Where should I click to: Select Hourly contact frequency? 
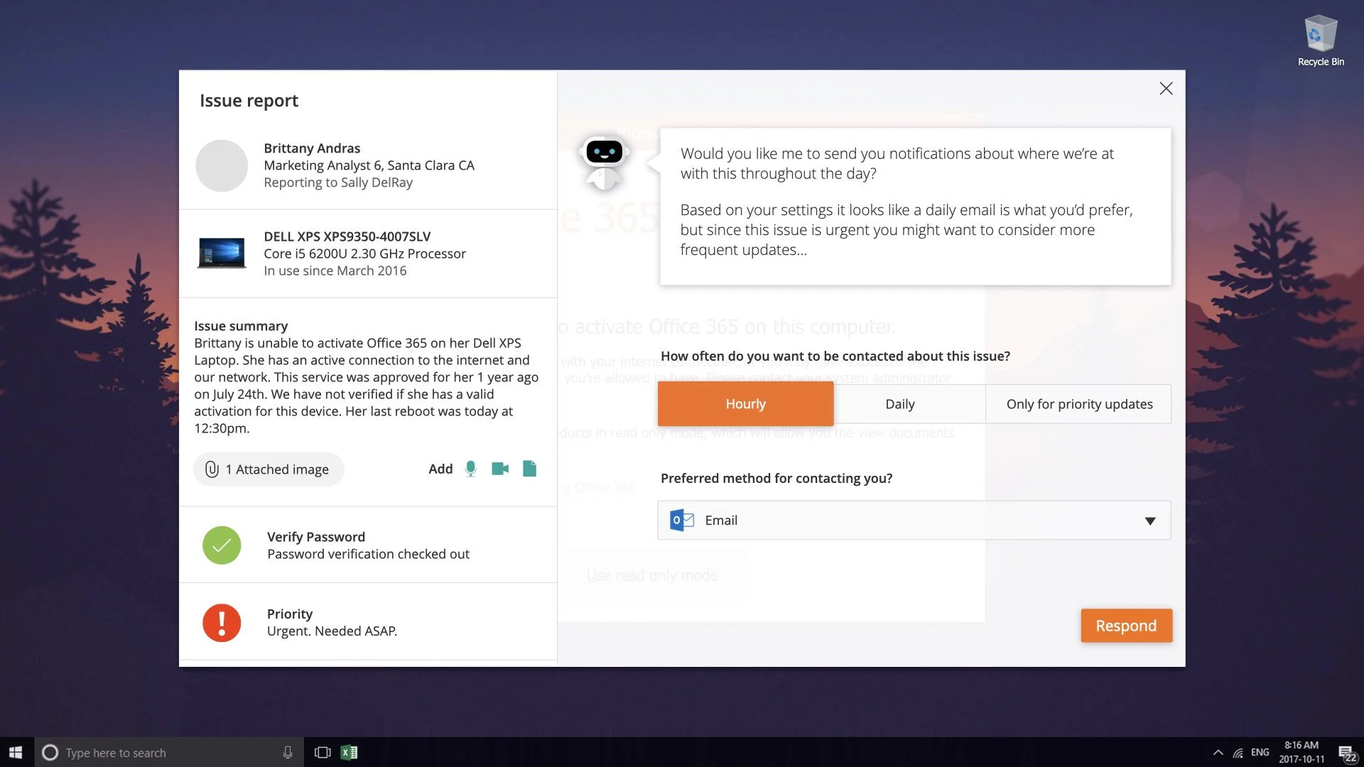click(x=745, y=404)
